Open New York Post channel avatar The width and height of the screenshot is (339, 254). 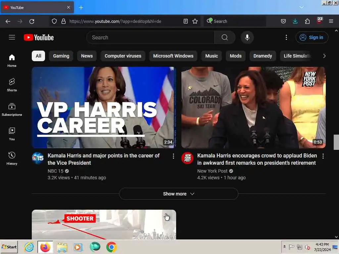pyautogui.click(x=187, y=158)
